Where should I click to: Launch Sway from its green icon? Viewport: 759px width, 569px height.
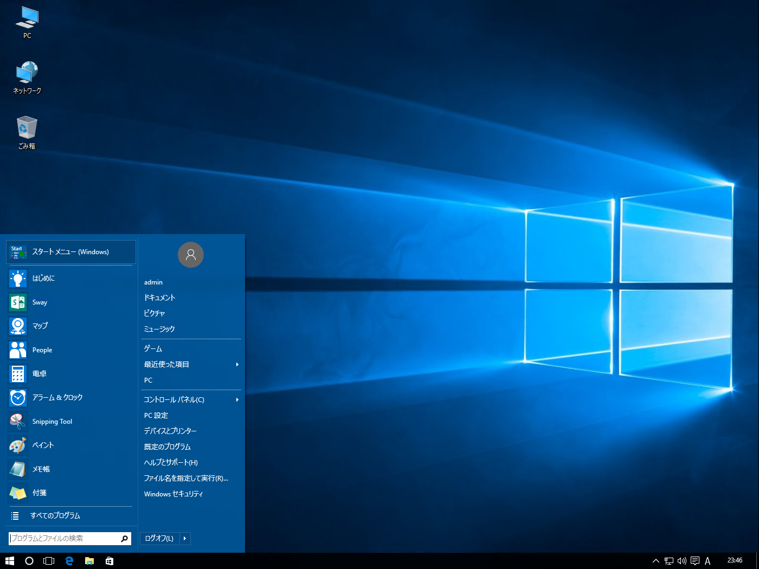point(18,302)
